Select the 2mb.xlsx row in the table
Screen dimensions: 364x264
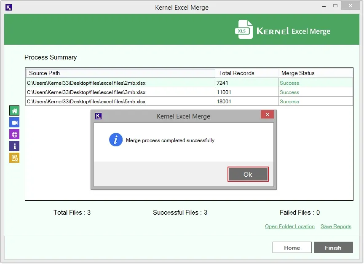click(120, 83)
